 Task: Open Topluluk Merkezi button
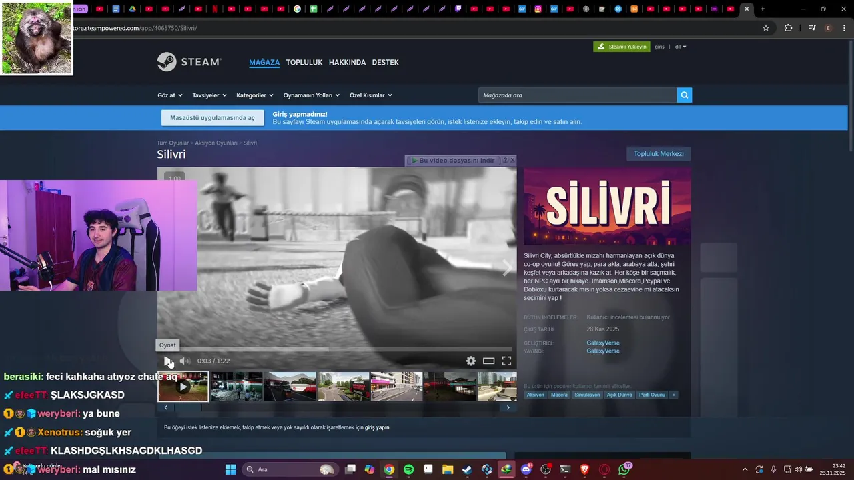[659, 153]
